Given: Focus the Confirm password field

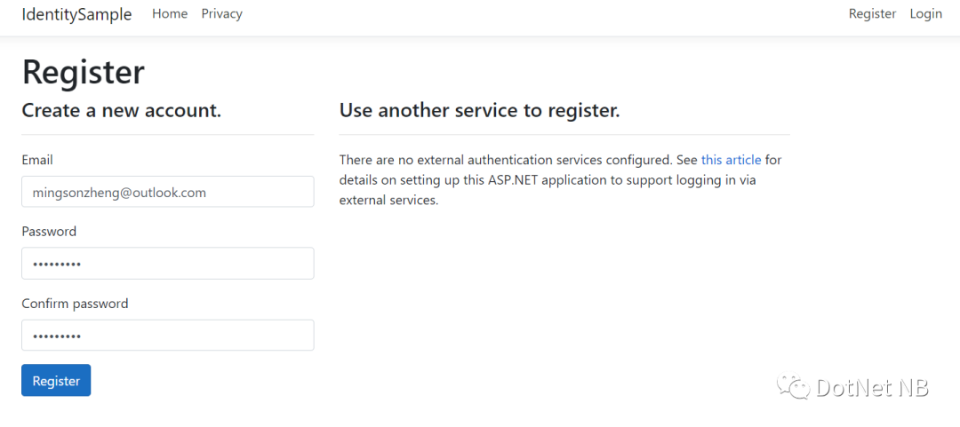Looking at the screenshot, I should click(168, 336).
